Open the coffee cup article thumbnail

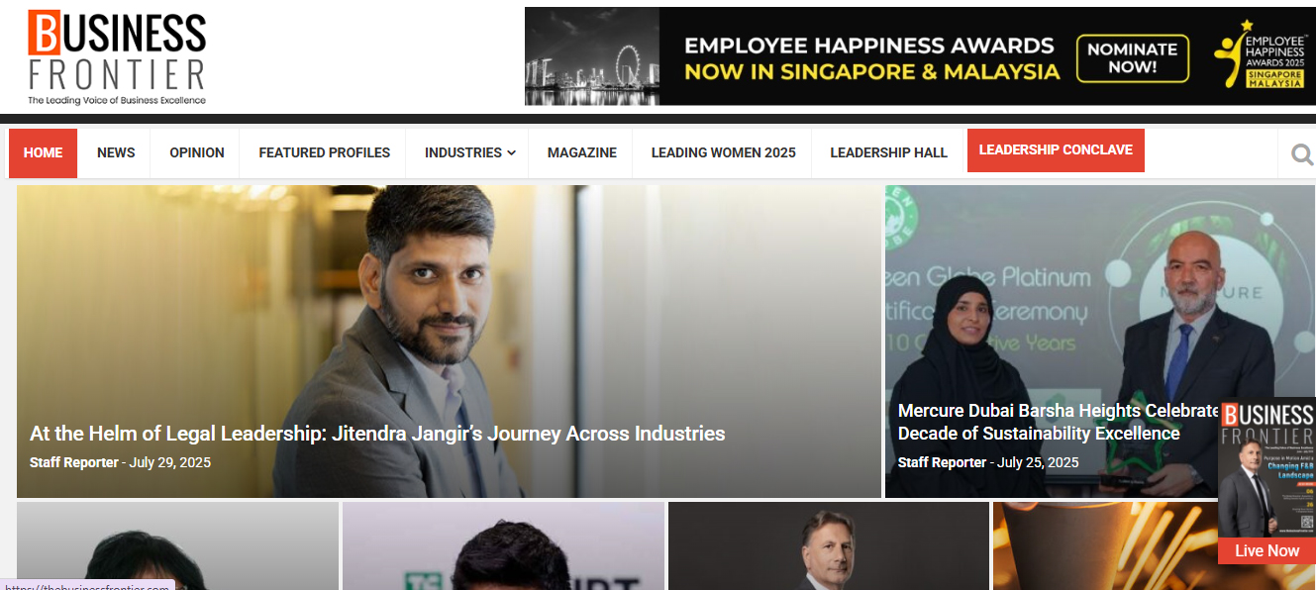tap(1154, 545)
